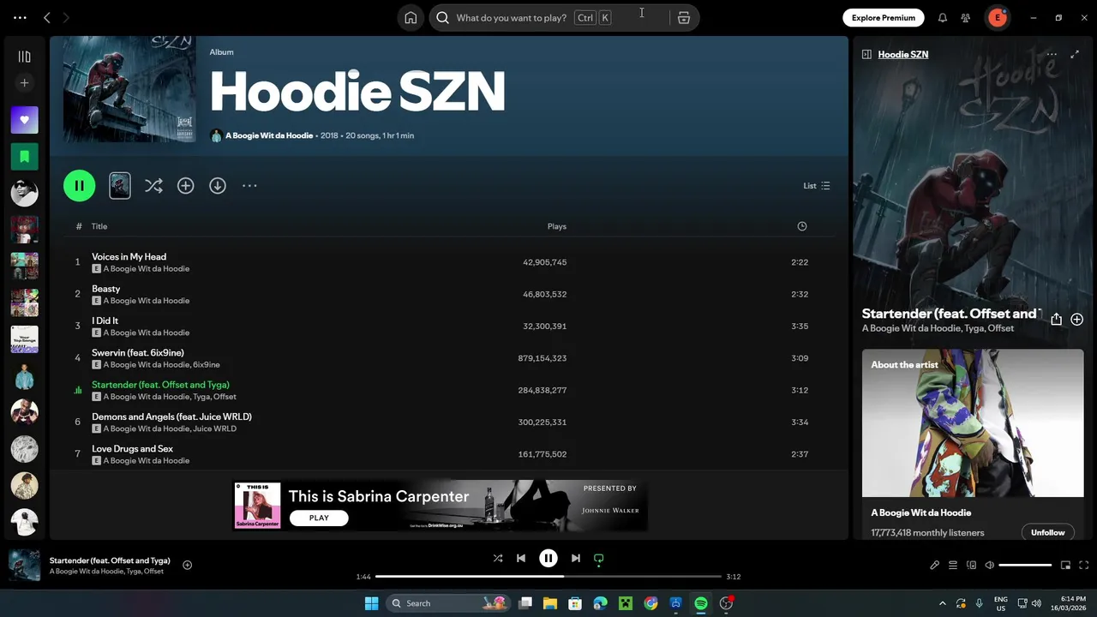Collapse Your Library sidebar icon
The image size is (1097, 617).
[24, 57]
